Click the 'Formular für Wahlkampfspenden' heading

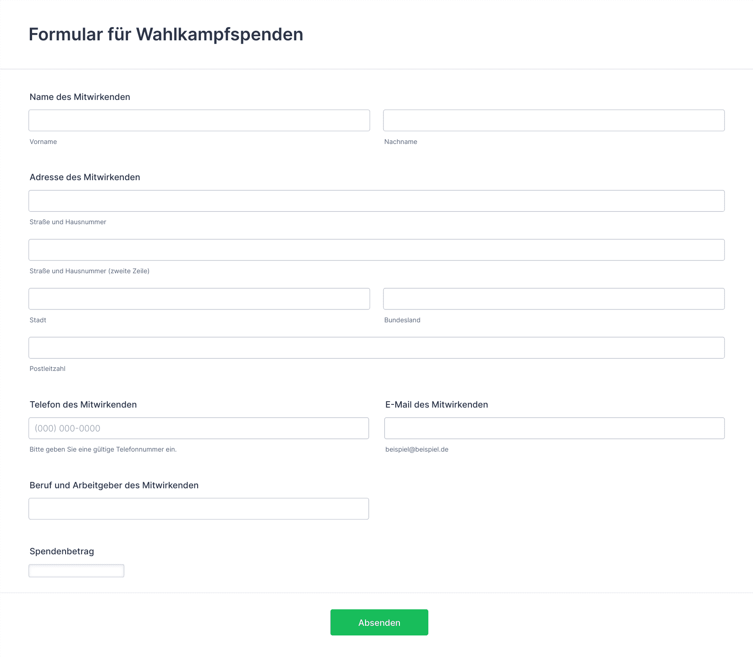point(166,34)
